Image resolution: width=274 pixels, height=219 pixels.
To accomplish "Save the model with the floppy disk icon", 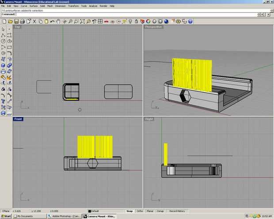I will [x=16, y=22].
